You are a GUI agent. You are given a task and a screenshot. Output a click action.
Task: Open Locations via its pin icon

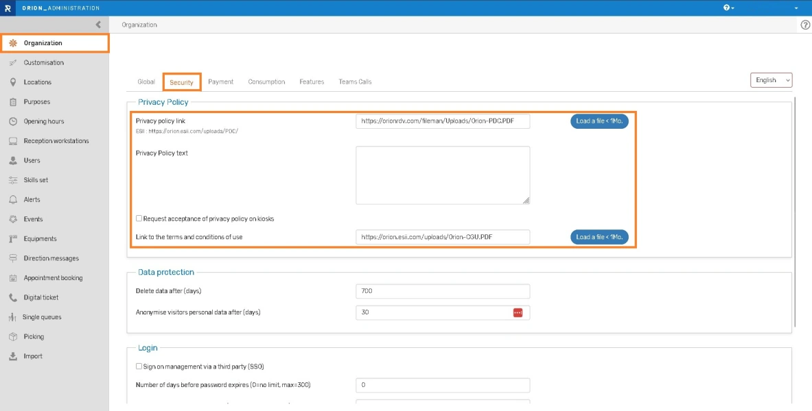point(12,82)
